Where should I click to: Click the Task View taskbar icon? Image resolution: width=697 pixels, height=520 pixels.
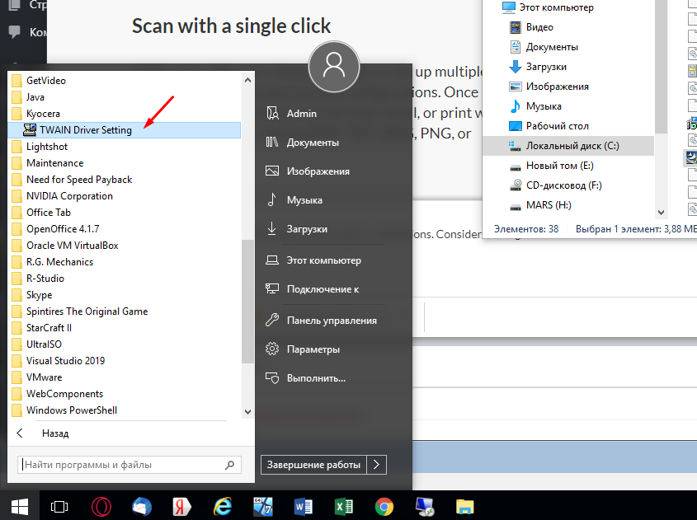coord(59,506)
